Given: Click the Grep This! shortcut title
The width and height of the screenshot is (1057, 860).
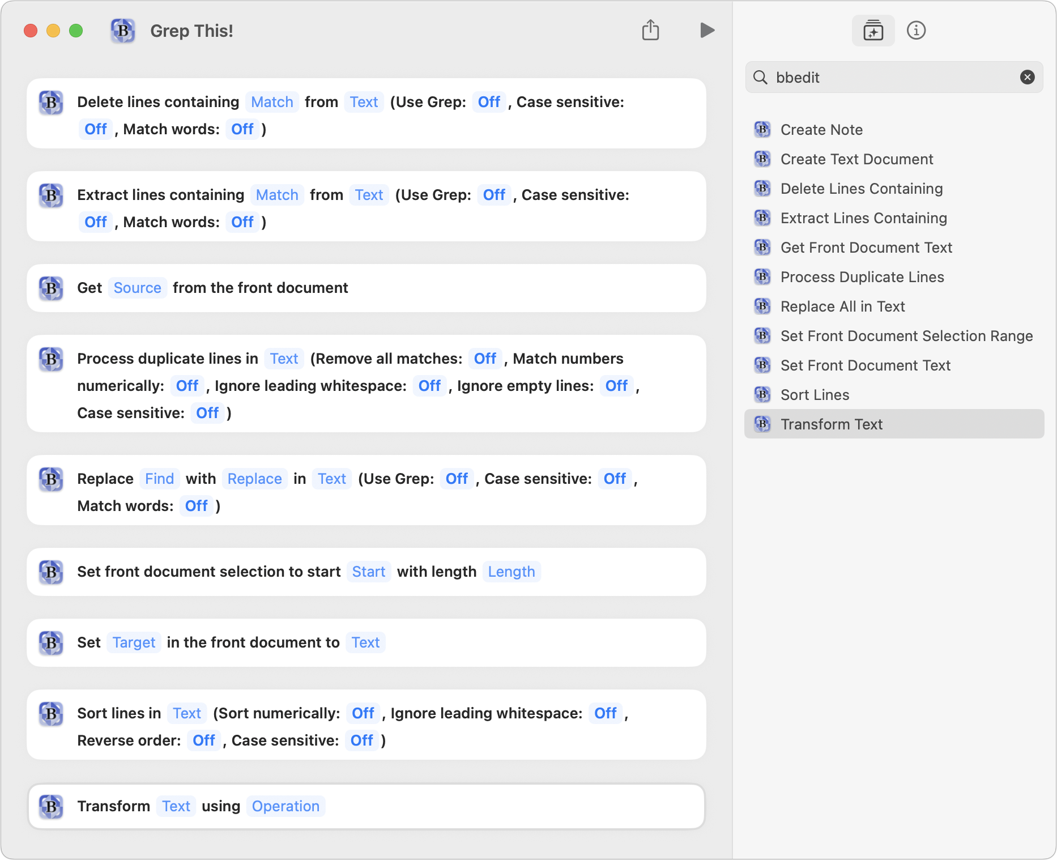Looking at the screenshot, I should [191, 31].
